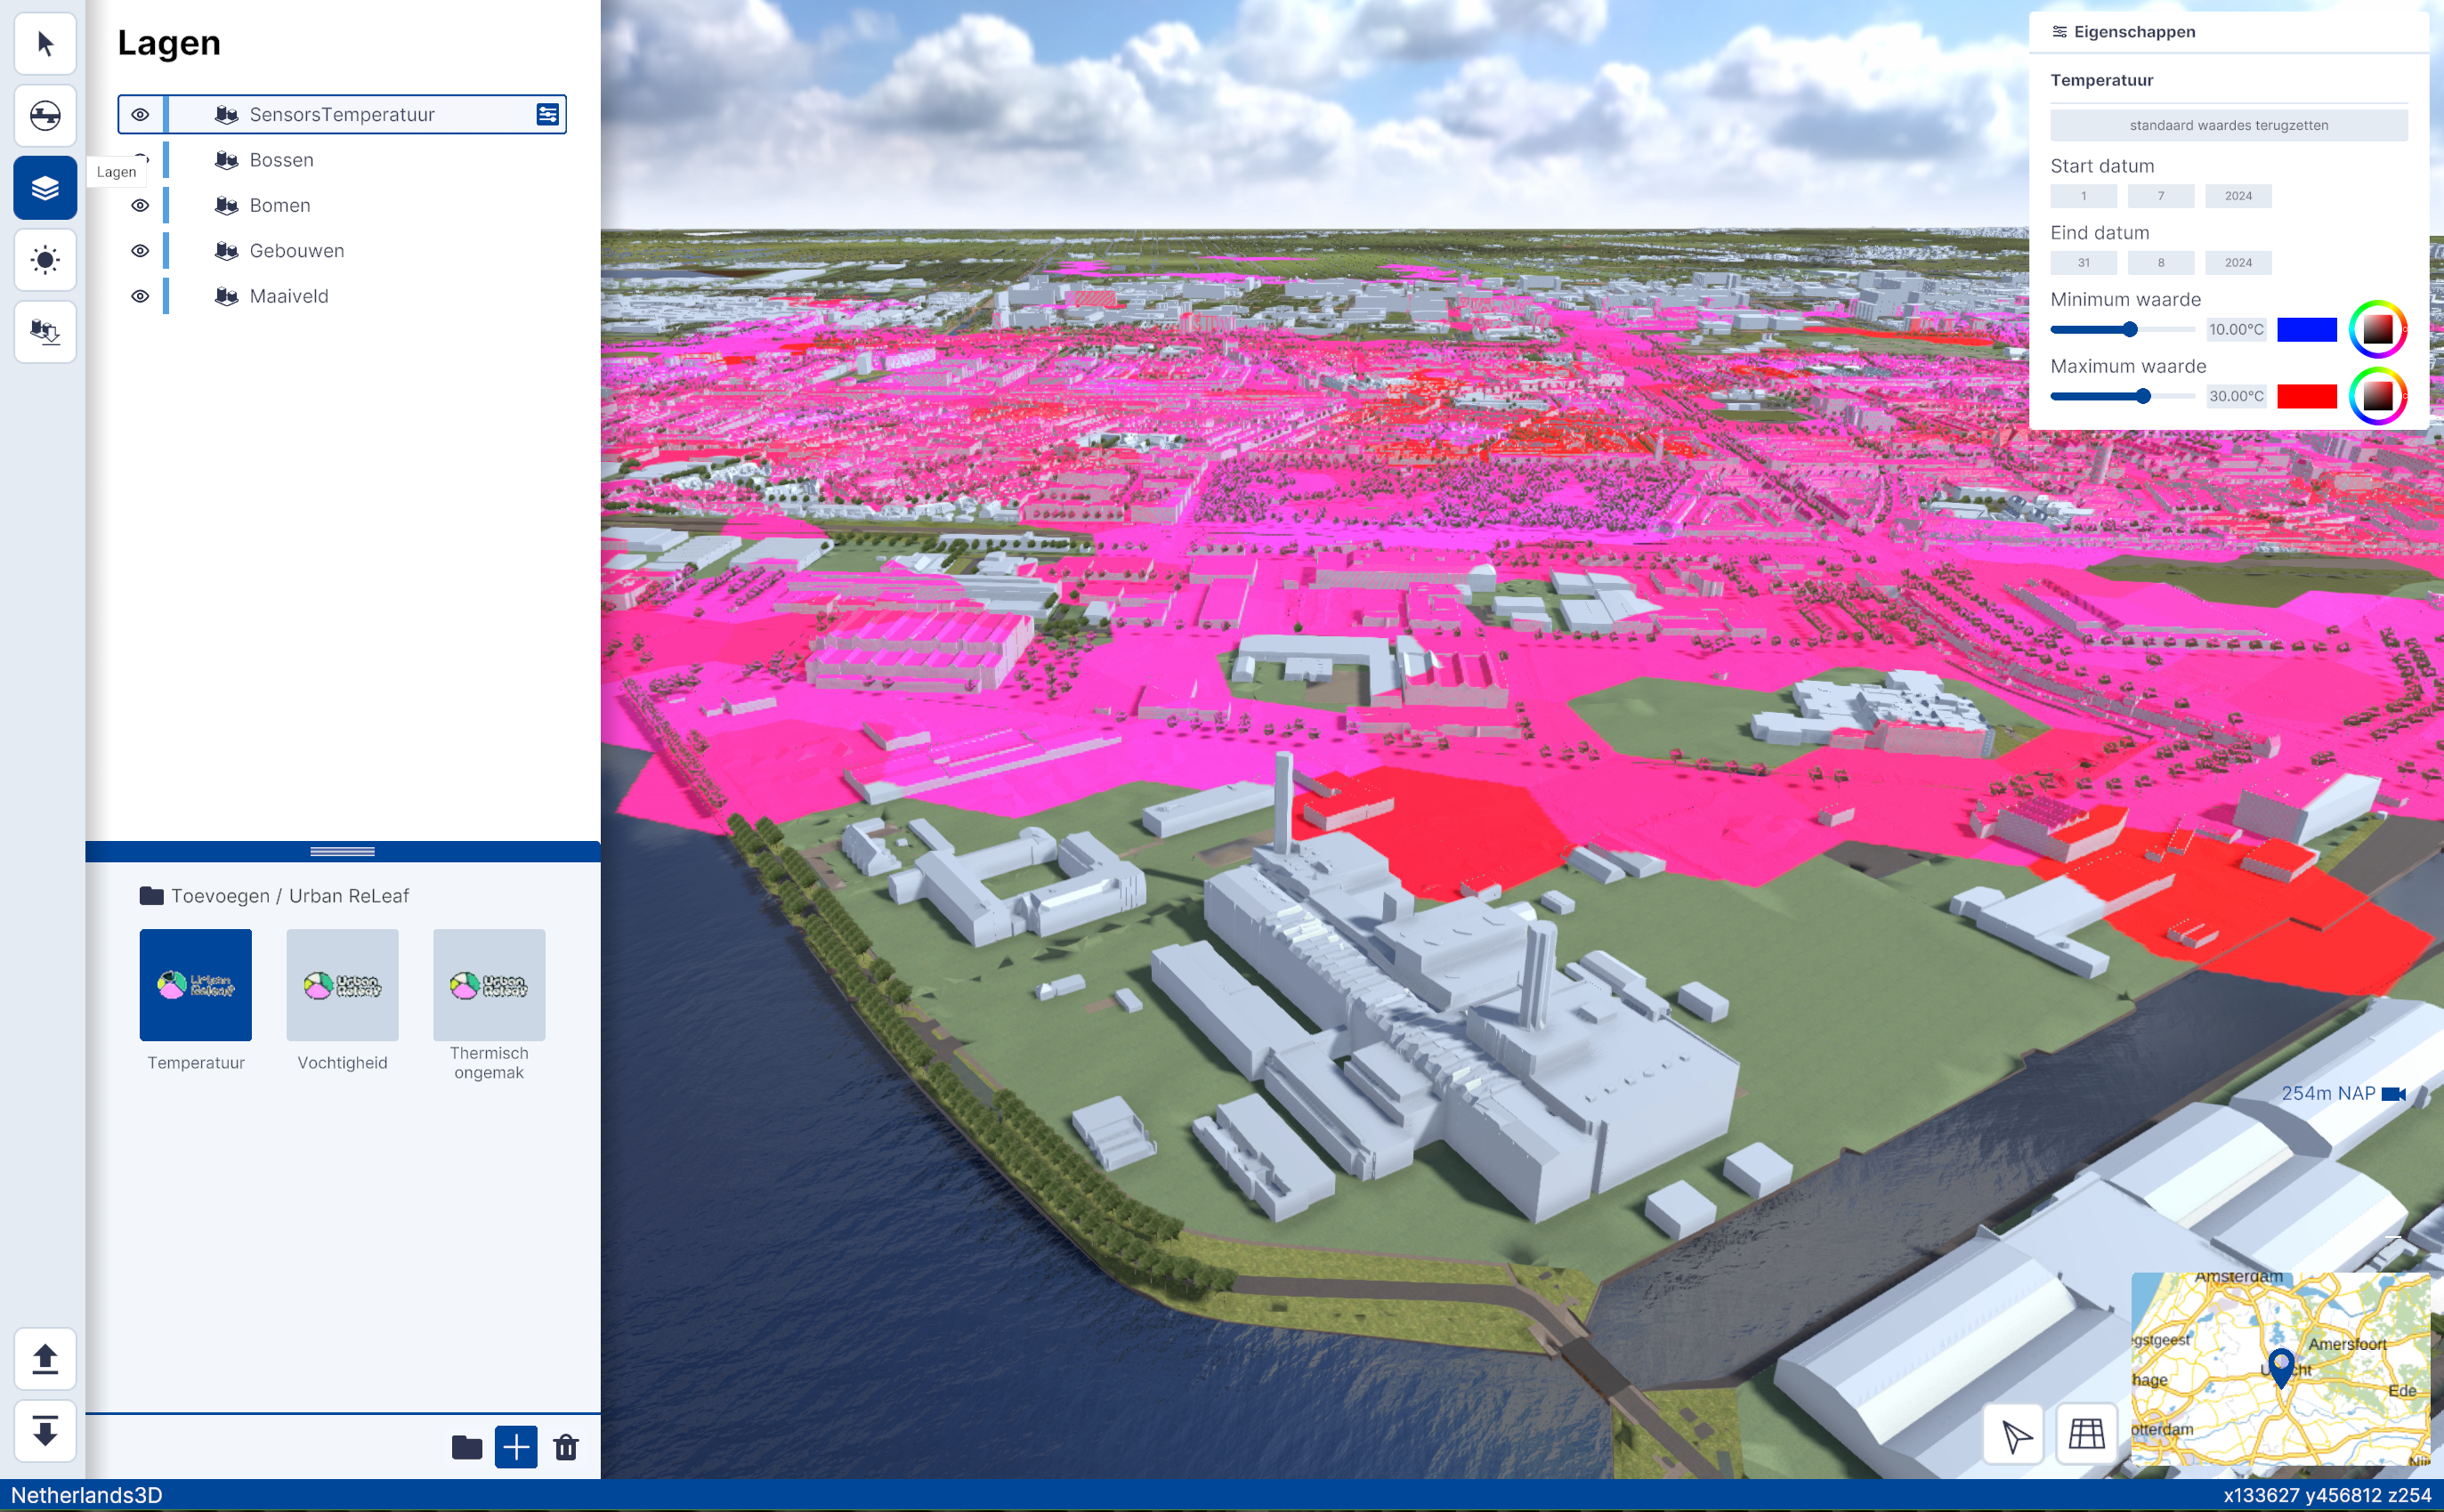Click the Start datum month field
Screen dimensions: 2444x1512
click(2161, 196)
